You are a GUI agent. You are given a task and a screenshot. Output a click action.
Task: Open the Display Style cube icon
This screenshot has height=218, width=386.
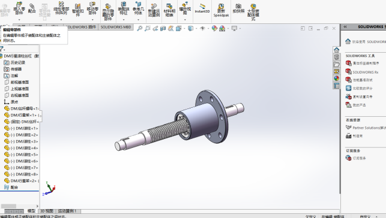pyautogui.click(x=190, y=29)
